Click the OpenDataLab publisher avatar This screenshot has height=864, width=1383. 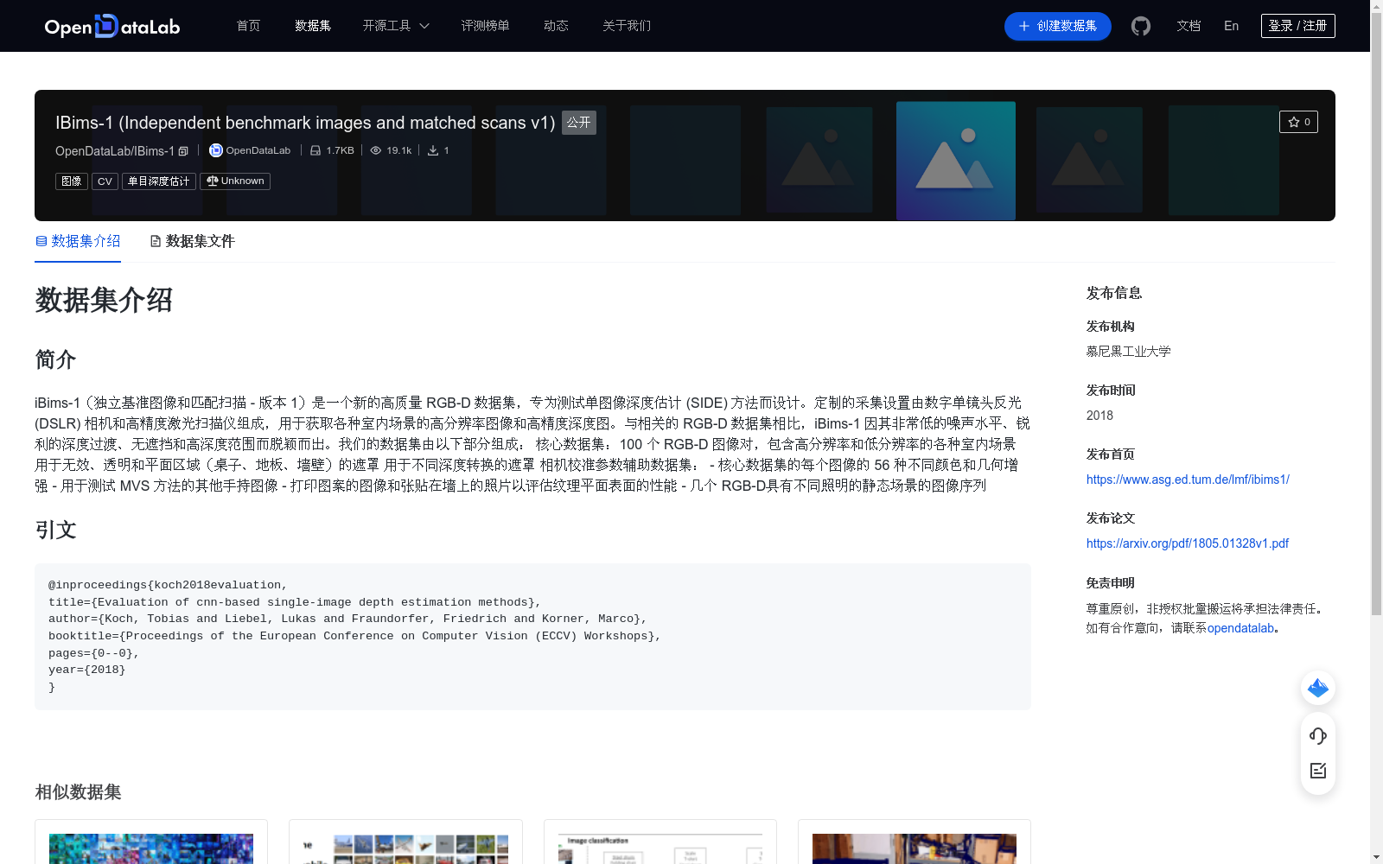[216, 150]
